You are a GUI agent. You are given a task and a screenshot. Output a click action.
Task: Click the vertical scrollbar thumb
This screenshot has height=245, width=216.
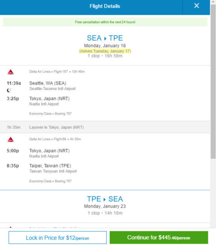tap(213, 81)
